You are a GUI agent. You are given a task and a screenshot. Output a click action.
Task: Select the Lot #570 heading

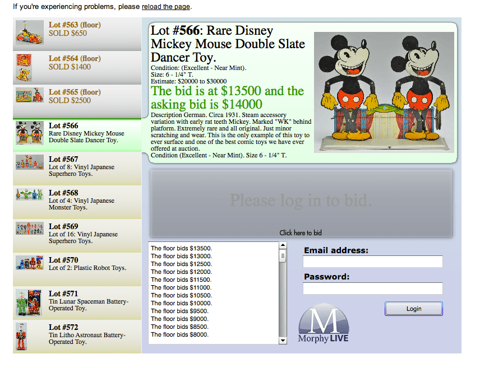coord(63,260)
